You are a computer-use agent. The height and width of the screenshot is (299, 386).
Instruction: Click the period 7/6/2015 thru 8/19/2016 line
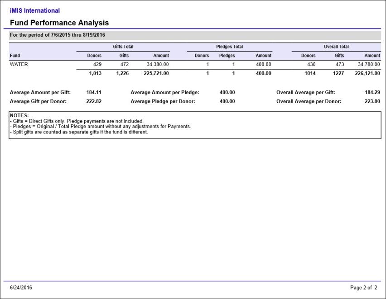coord(58,35)
